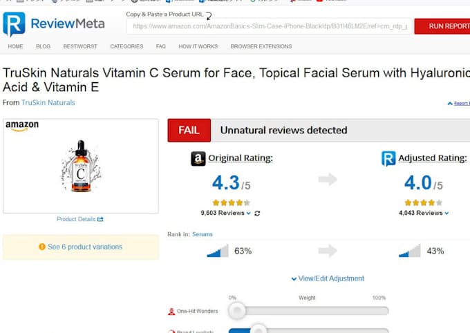Expand the 4,043 Reviews dropdown
This screenshot has width=470, height=333.
point(446,213)
